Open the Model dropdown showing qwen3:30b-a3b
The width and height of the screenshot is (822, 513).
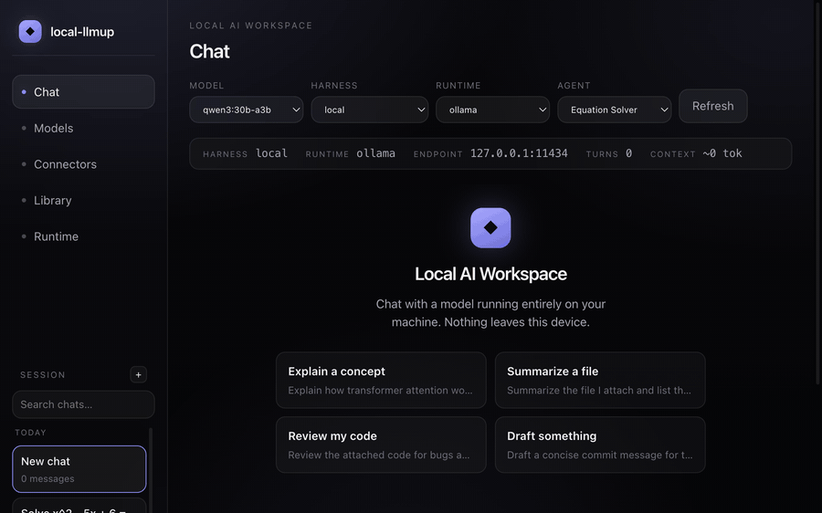tap(247, 110)
